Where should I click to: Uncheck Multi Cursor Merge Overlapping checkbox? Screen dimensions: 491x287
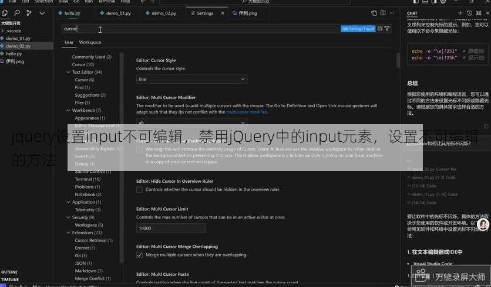coord(139,255)
